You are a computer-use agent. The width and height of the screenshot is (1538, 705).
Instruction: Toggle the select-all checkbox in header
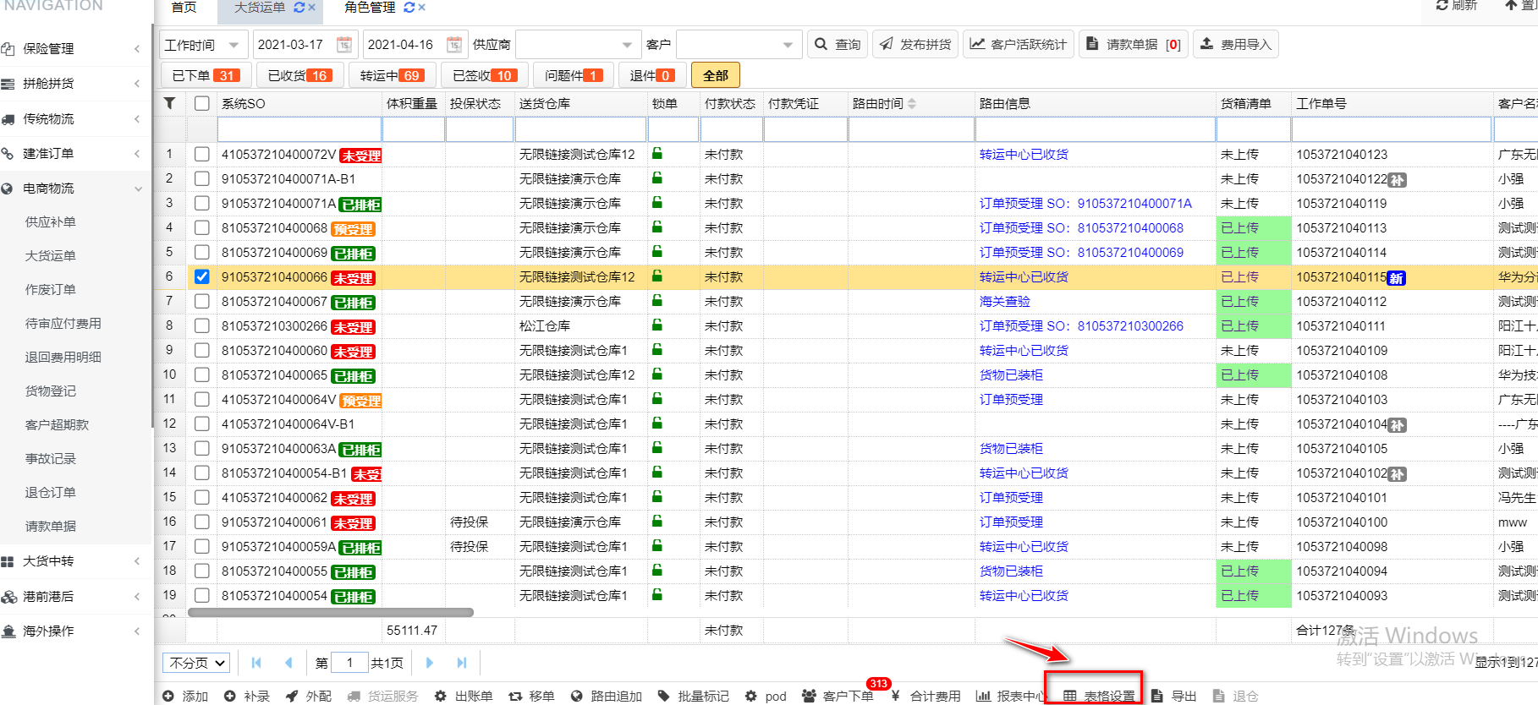[x=201, y=103]
